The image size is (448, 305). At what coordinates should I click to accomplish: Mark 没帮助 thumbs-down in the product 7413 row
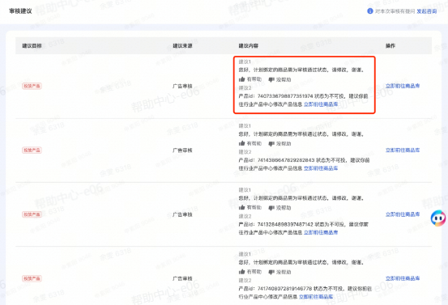279,208
